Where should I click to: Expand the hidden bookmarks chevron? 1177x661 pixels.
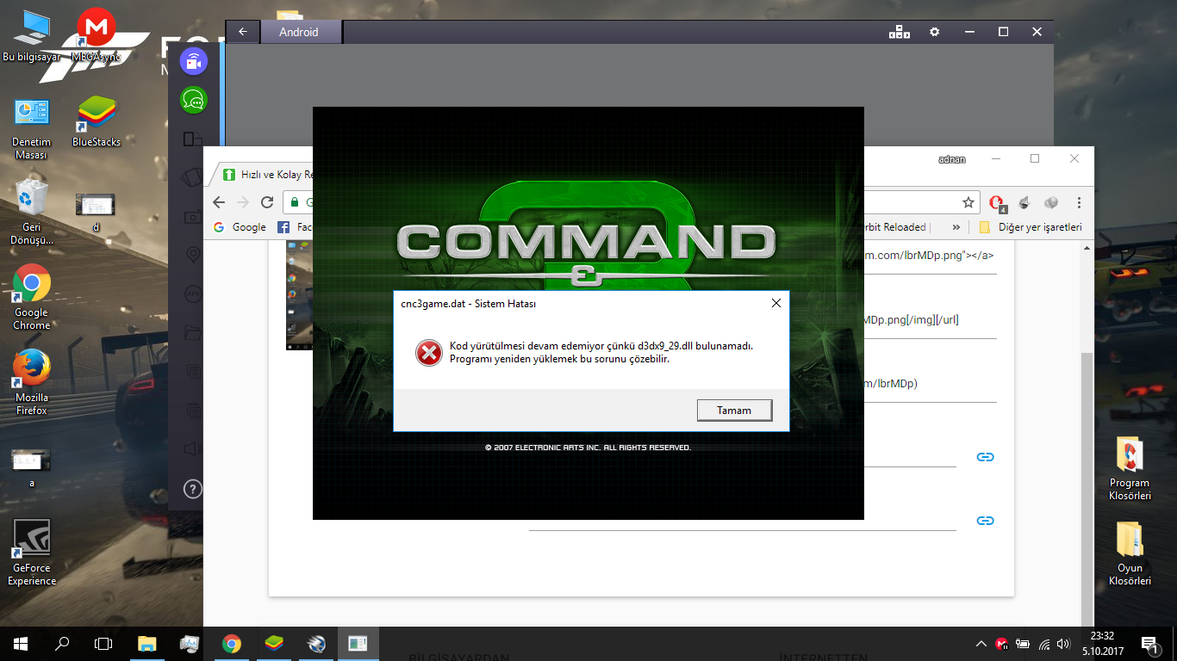(956, 227)
